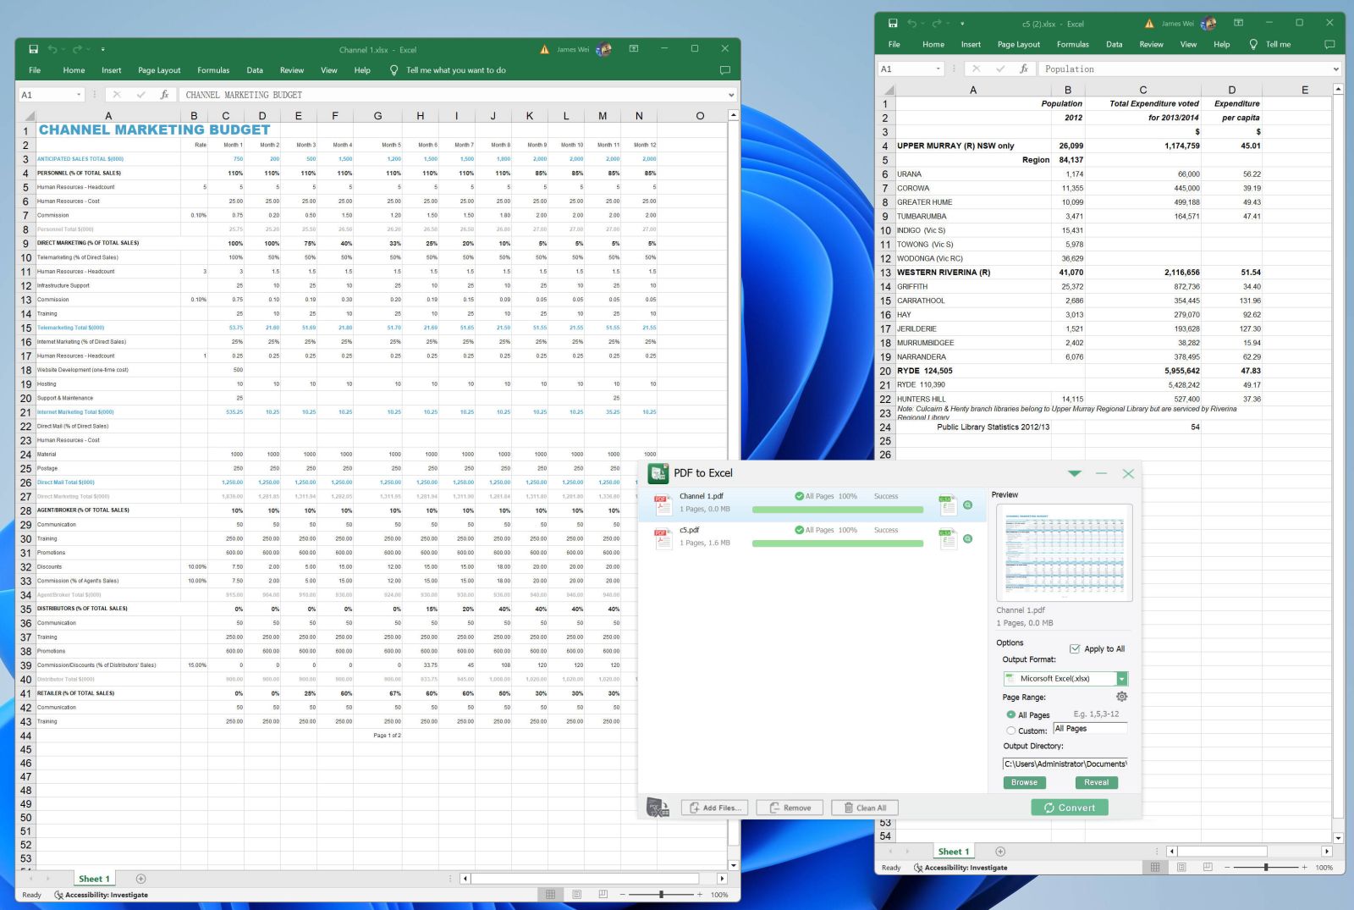Image resolution: width=1354 pixels, height=910 pixels.
Task: Click Zoom In plus in Channel 1.xlsx status bar
Action: tap(700, 895)
